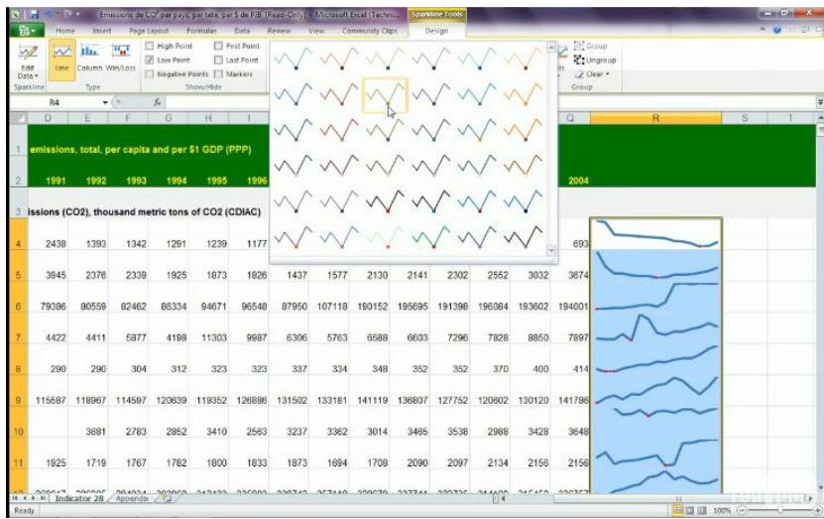The image size is (824, 519).
Task: Select column D by its header
Action: tap(48, 118)
